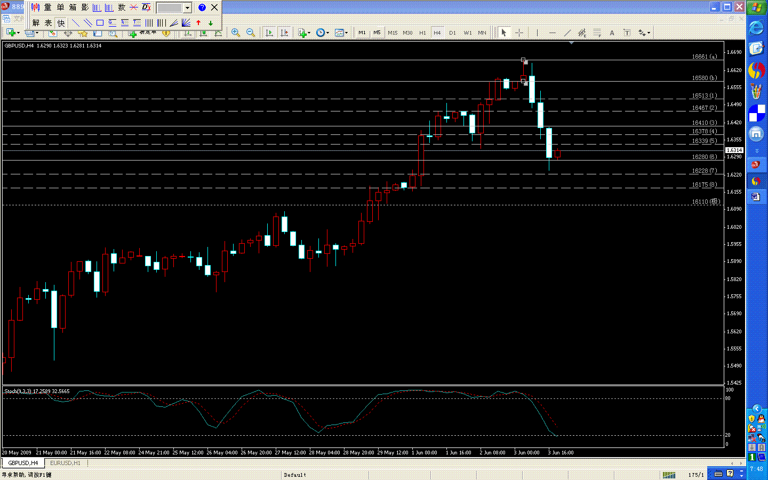Select the blue vertical bars tool
The image size is (768, 480).
click(x=149, y=23)
